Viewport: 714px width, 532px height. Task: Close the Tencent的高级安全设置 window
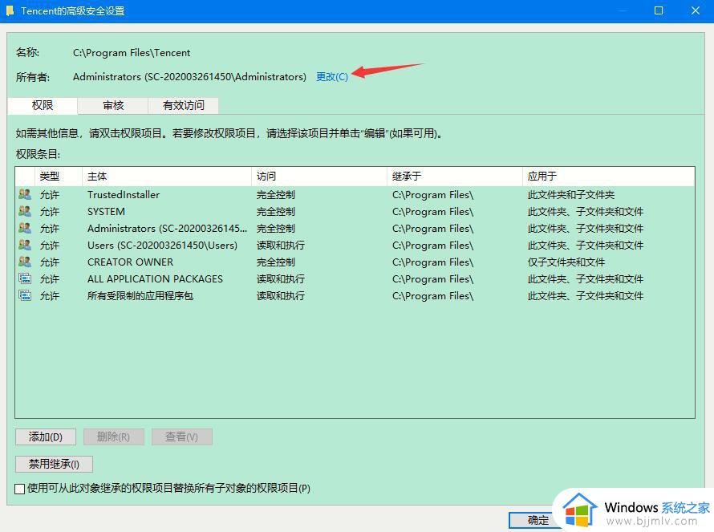pos(696,10)
